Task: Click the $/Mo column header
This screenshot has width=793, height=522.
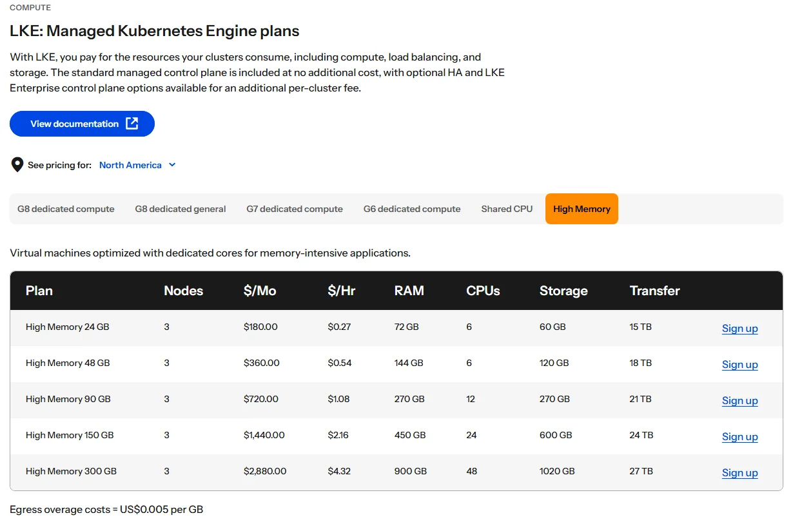Action: [x=260, y=291]
